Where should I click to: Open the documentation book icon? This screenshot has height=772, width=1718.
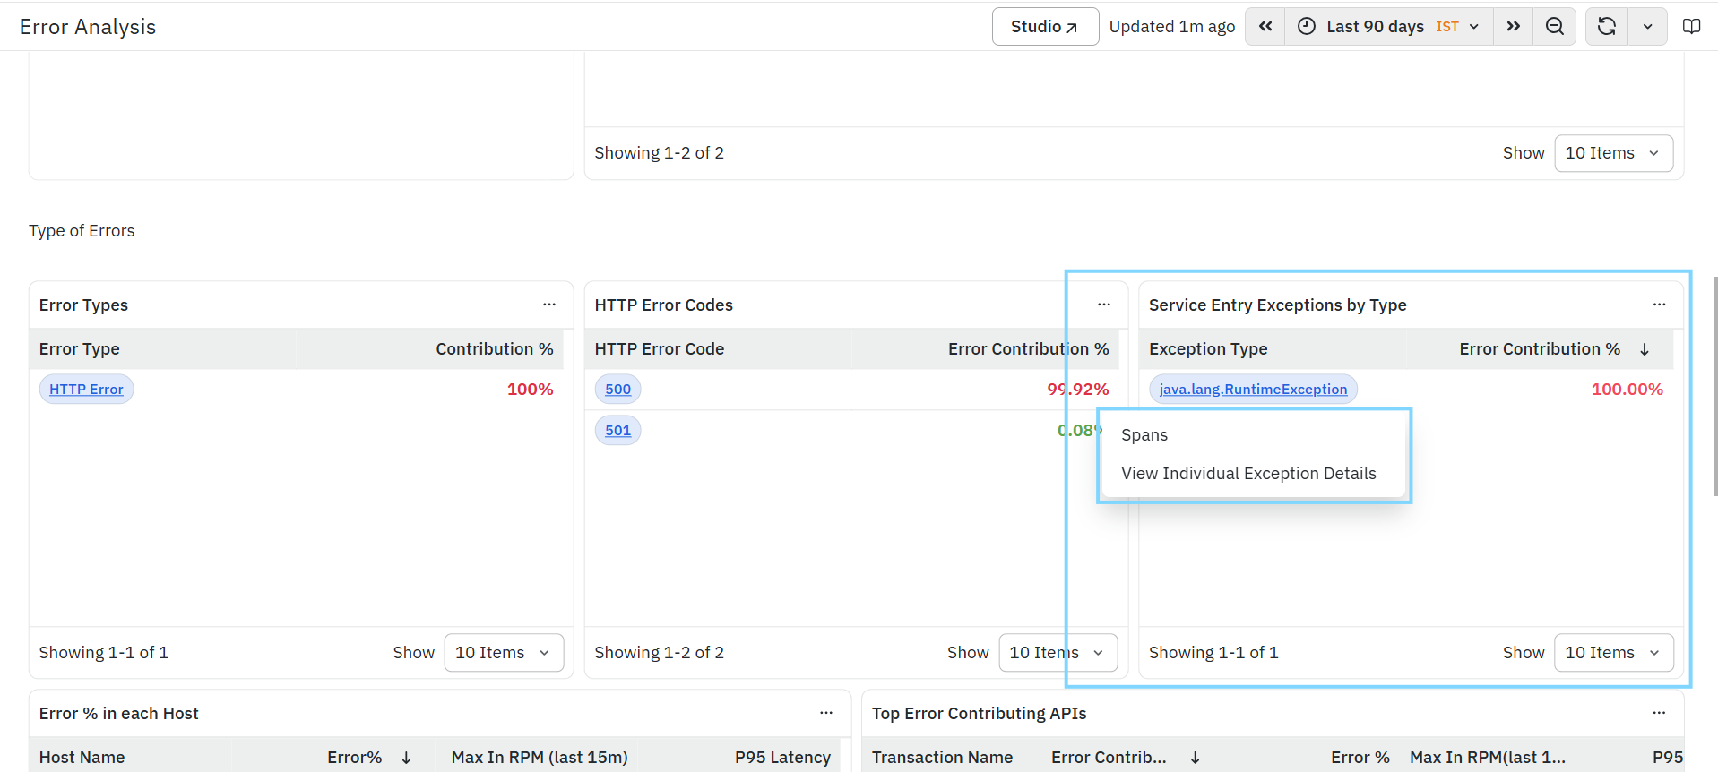point(1691,27)
